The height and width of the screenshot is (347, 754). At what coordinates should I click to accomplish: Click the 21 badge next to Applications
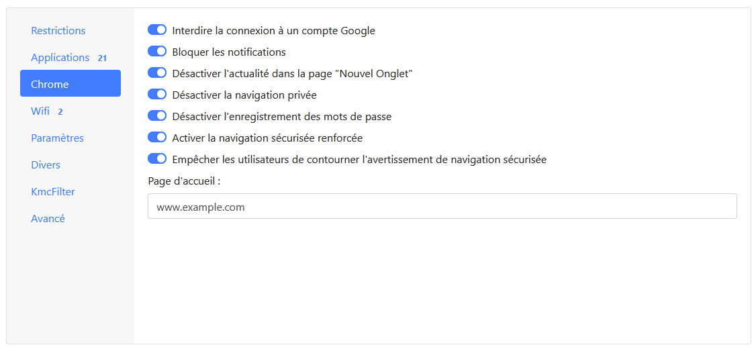click(x=102, y=58)
